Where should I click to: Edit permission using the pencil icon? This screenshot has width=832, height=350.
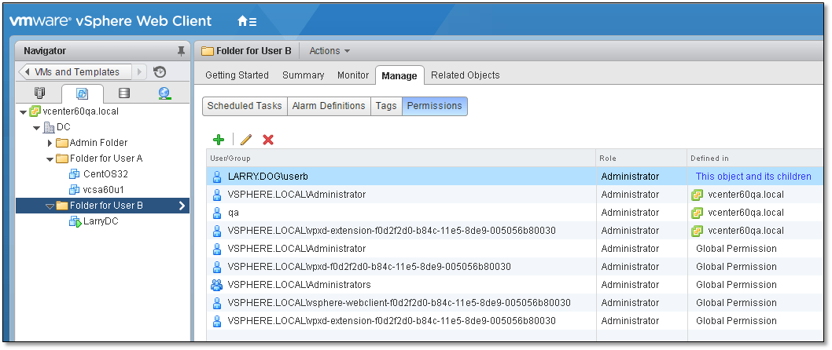click(x=245, y=140)
